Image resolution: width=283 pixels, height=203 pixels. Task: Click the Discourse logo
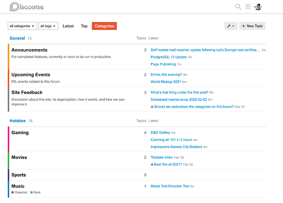pyautogui.click(x=27, y=7)
